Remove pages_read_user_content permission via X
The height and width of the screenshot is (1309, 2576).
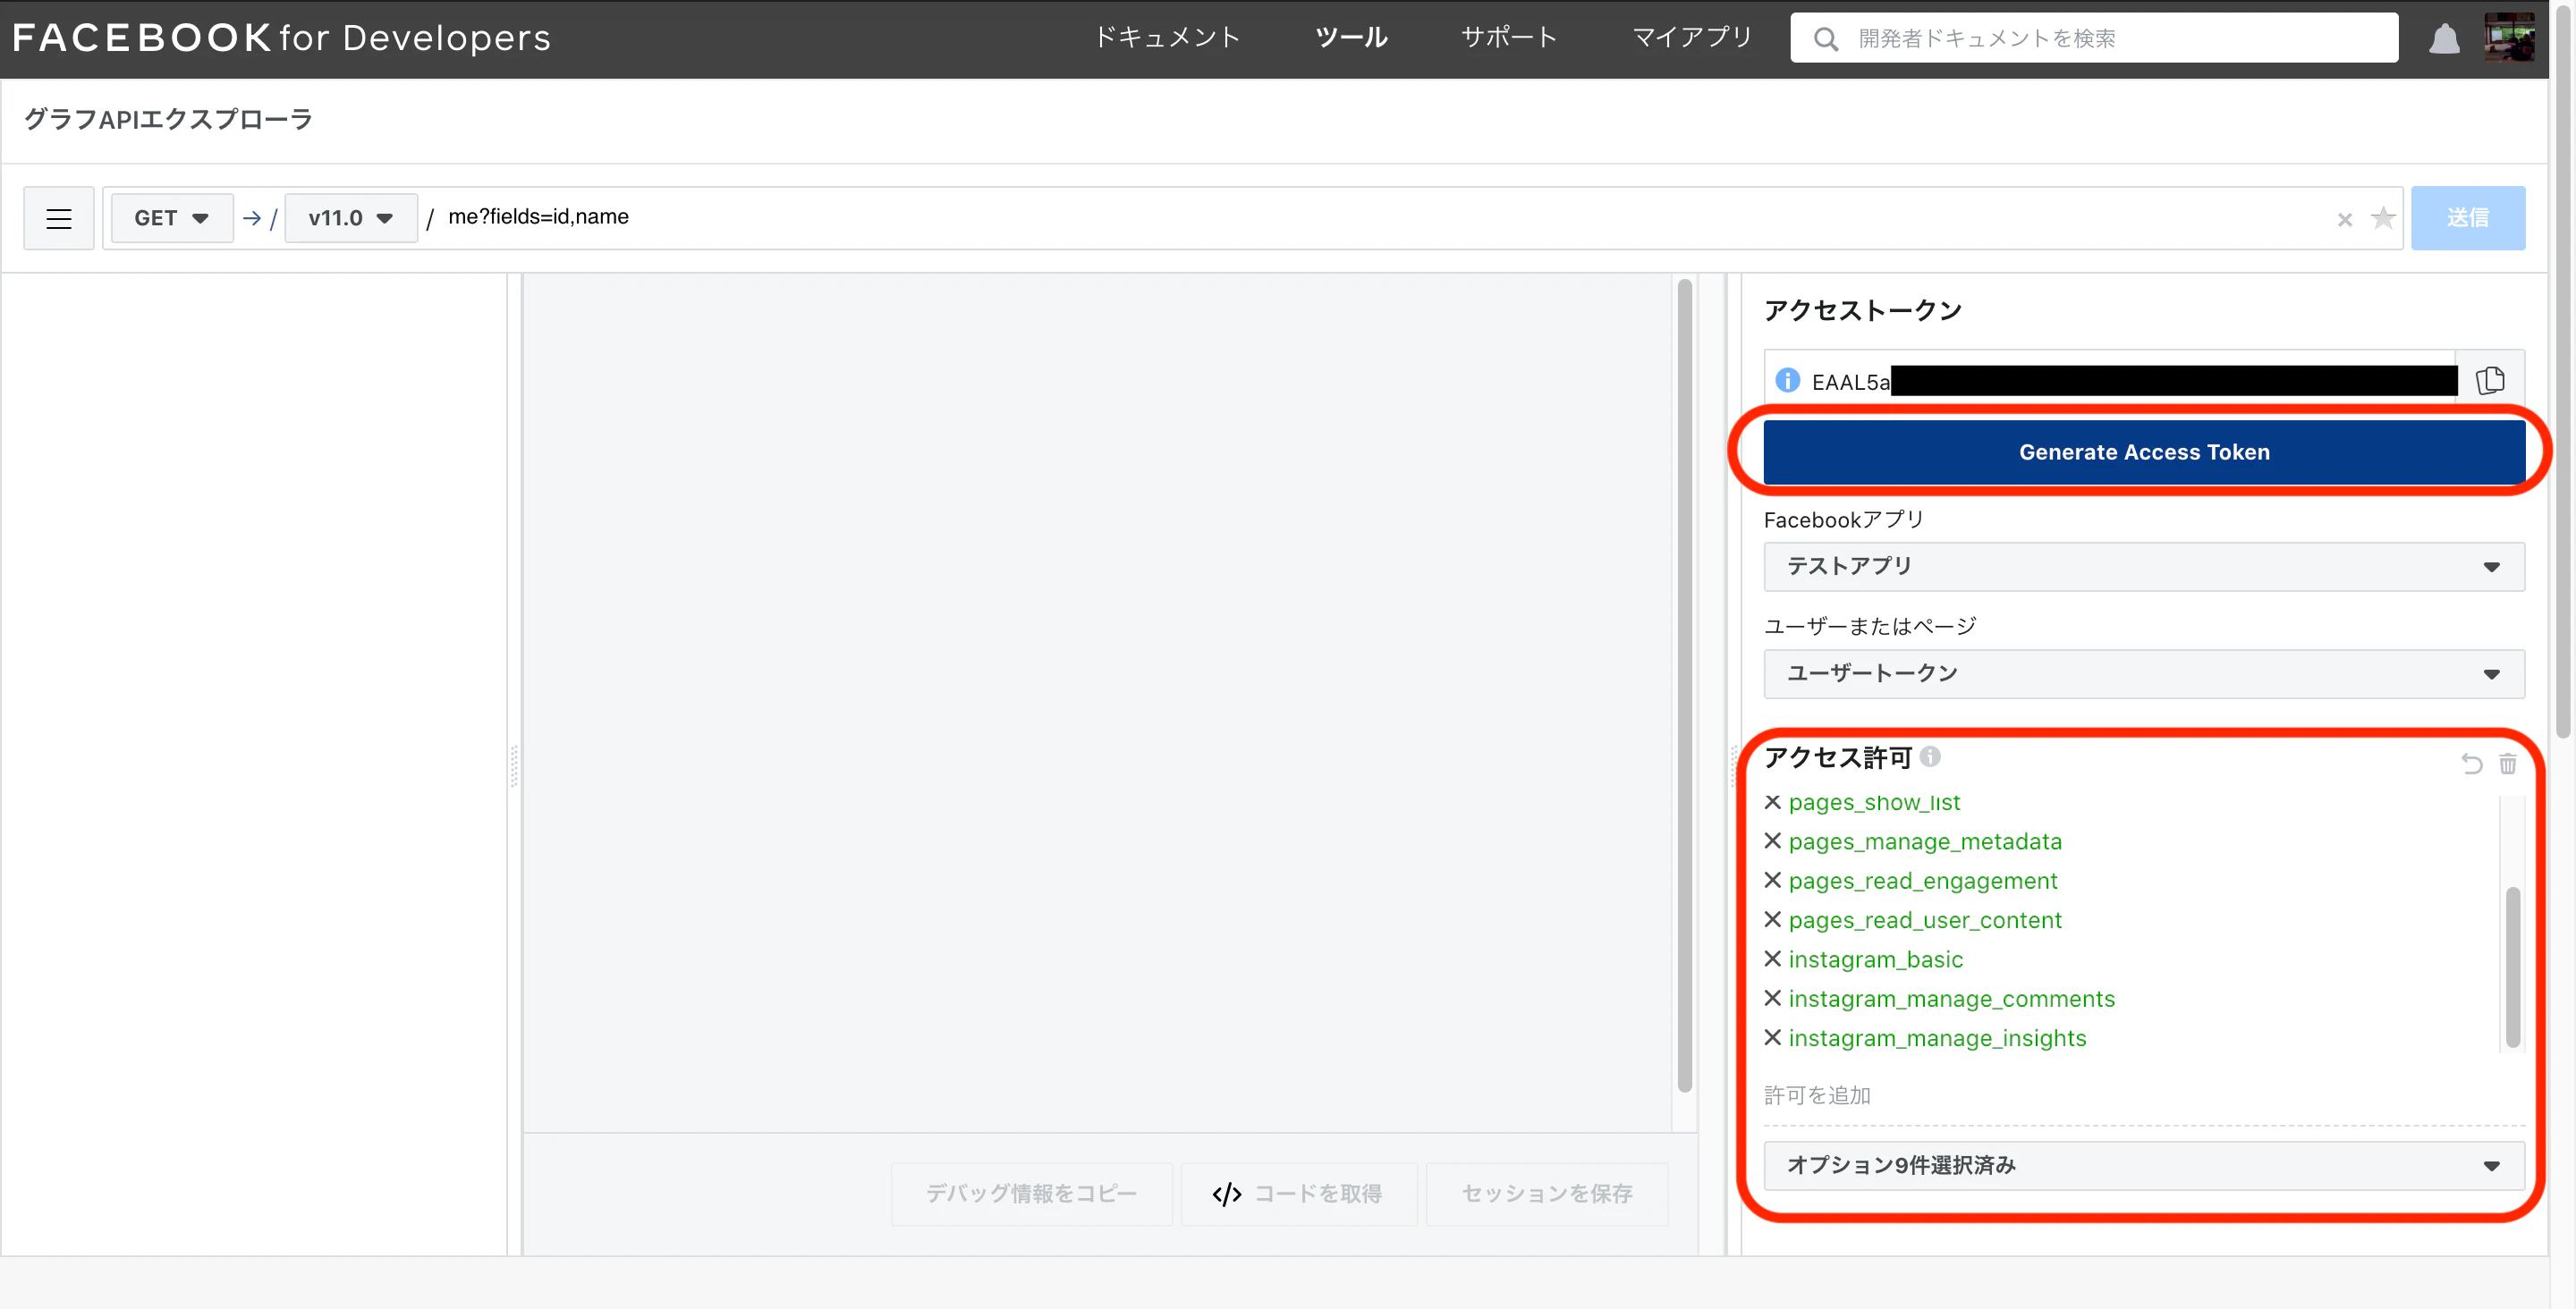tap(1772, 919)
